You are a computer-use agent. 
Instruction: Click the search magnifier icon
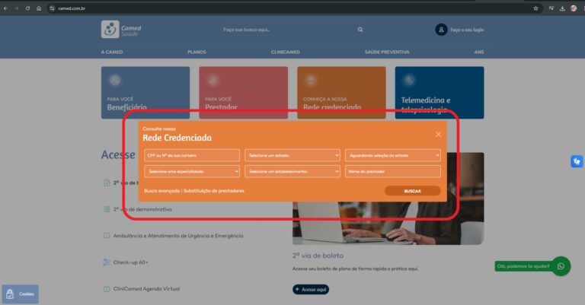click(x=360, y=30)
